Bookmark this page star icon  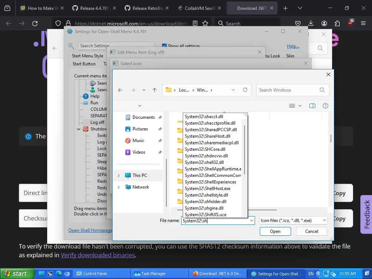coord(205,23)
